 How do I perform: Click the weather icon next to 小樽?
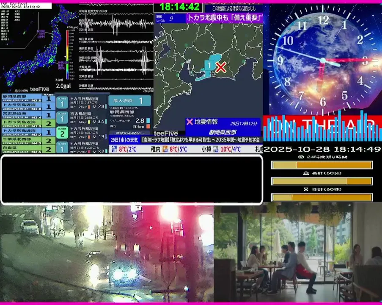tap(216, 149)
